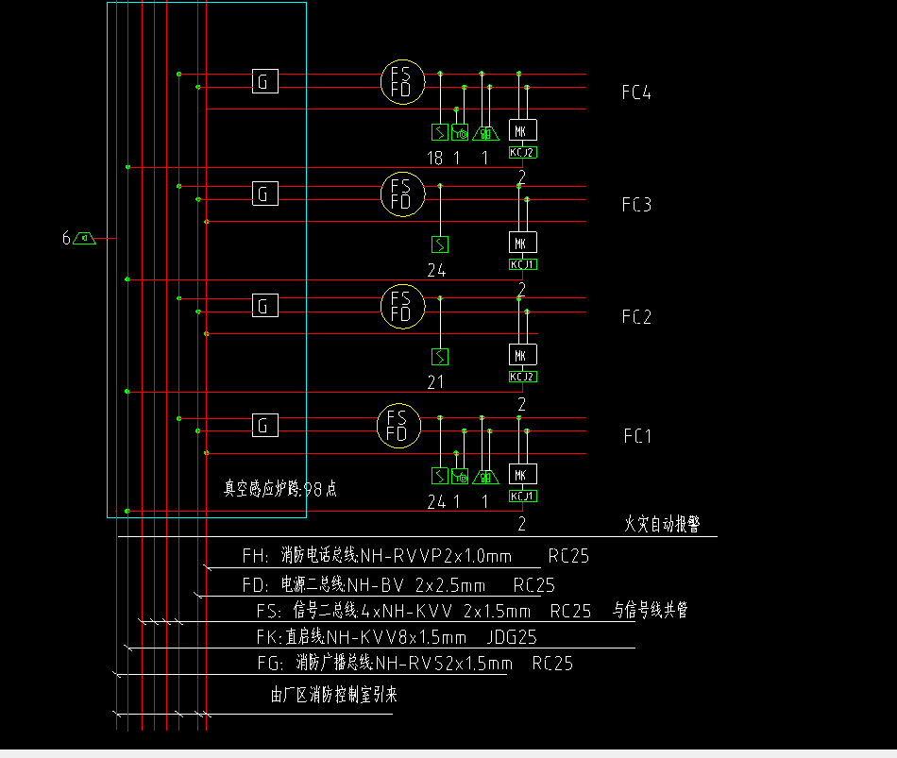Select the G box on the FC4 line

click(x=265, y=81)
